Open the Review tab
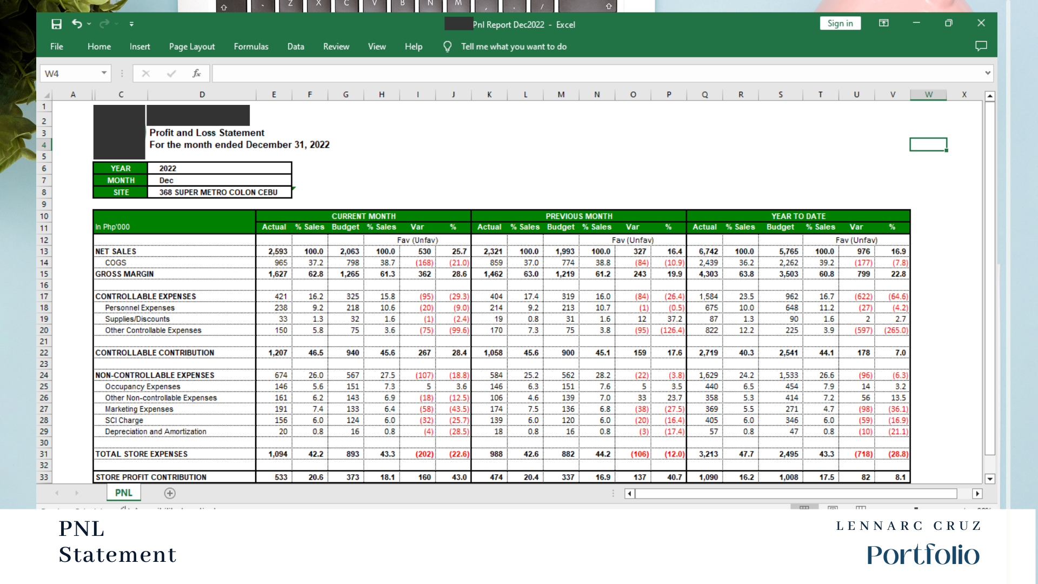Screen dimensions: 1038x584 (336, 47)
